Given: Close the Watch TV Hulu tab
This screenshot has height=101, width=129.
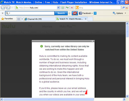Looking at the screenshot, I should point(86,19).
